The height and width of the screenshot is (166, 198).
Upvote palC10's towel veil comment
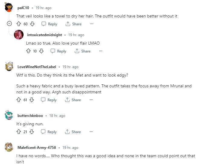tap(19, 24)
